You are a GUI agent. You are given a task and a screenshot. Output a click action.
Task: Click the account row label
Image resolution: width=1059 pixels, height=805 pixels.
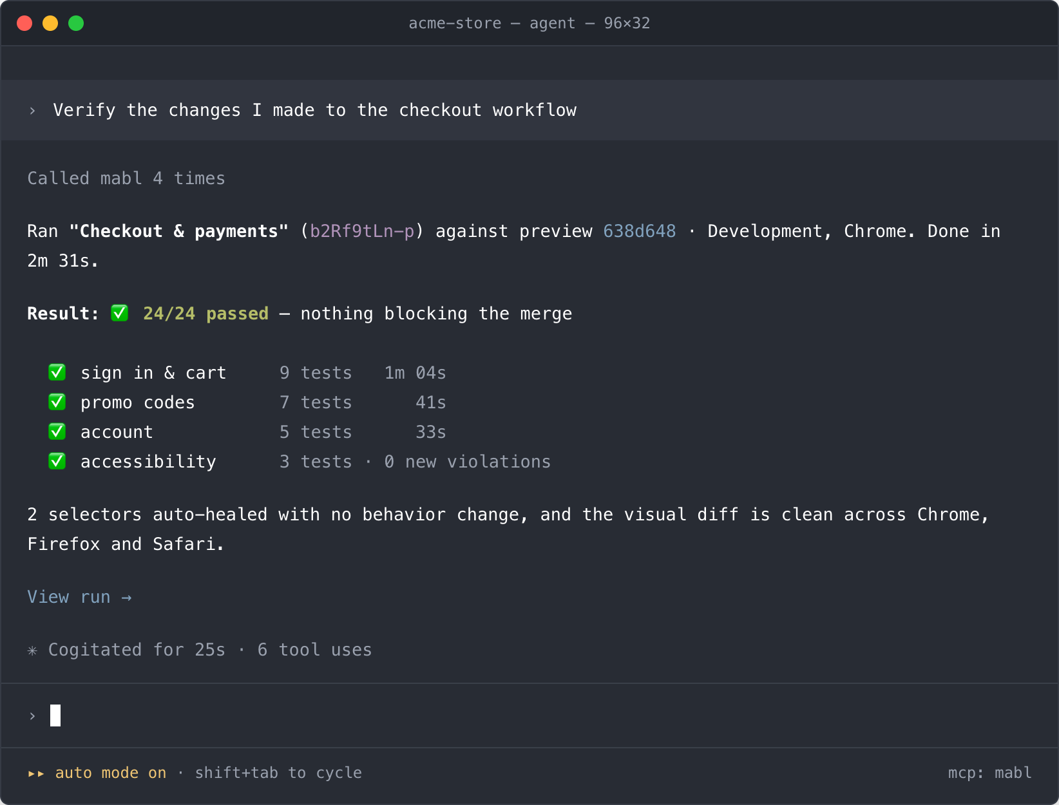click(117, 432)
